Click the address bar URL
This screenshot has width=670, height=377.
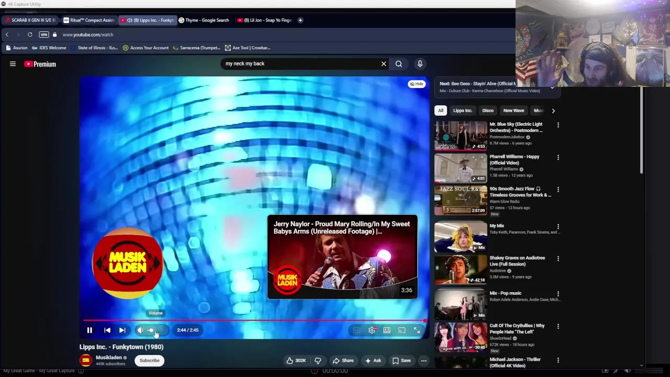(88, 35)
